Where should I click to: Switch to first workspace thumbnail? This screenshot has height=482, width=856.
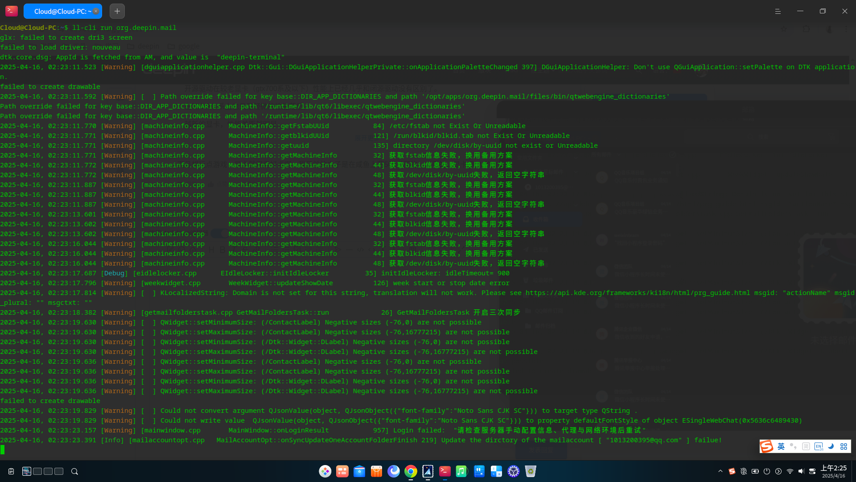27,471
